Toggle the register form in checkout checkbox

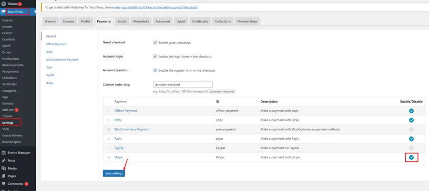[x=155, y=70]
